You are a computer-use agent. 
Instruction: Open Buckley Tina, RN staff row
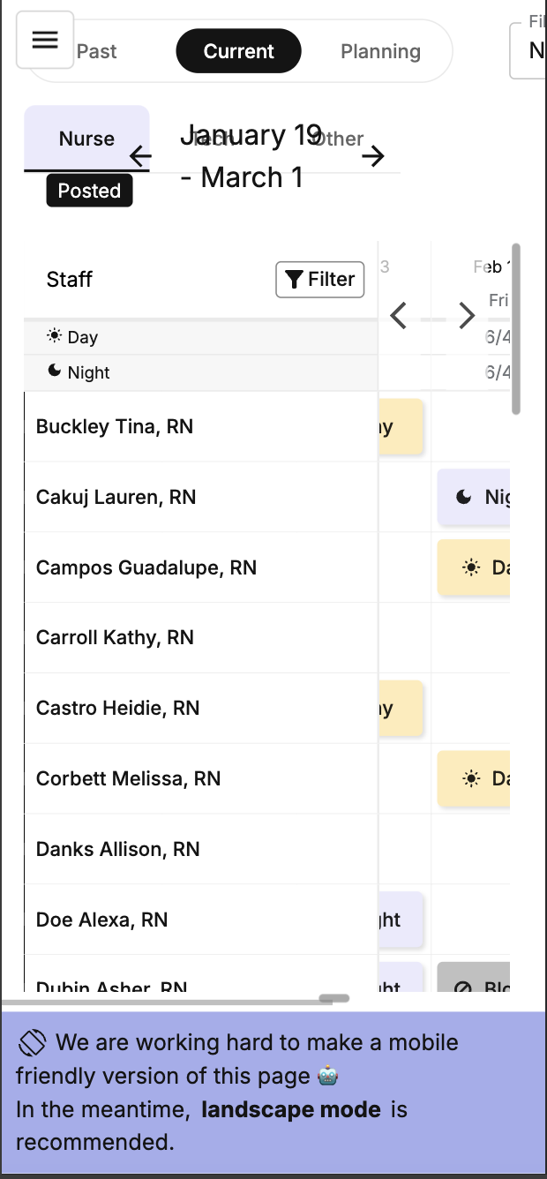[115, 427]
